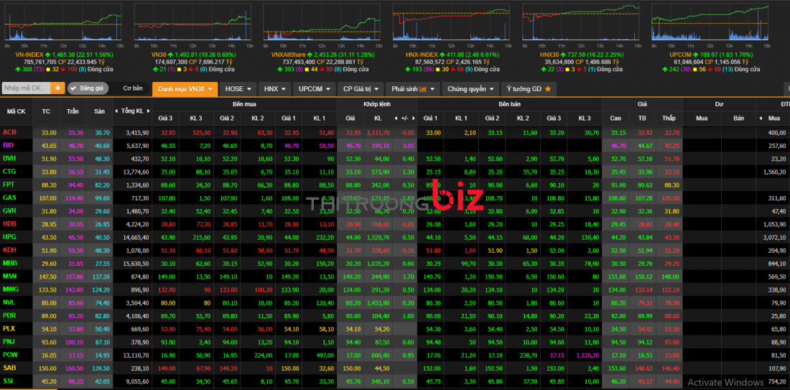This screenshot has height=390, width=790.
Task: Select the GAS ticker symbol
Action: click(x=9, y=198)
